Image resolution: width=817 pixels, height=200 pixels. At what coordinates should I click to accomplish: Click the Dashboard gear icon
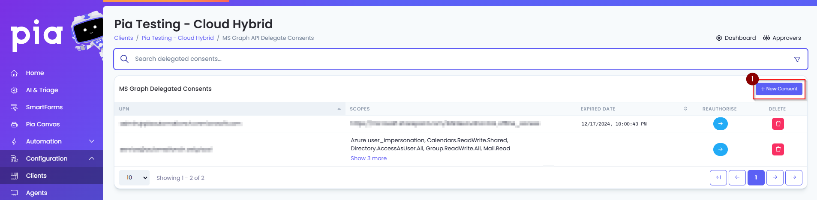[719, 38]
